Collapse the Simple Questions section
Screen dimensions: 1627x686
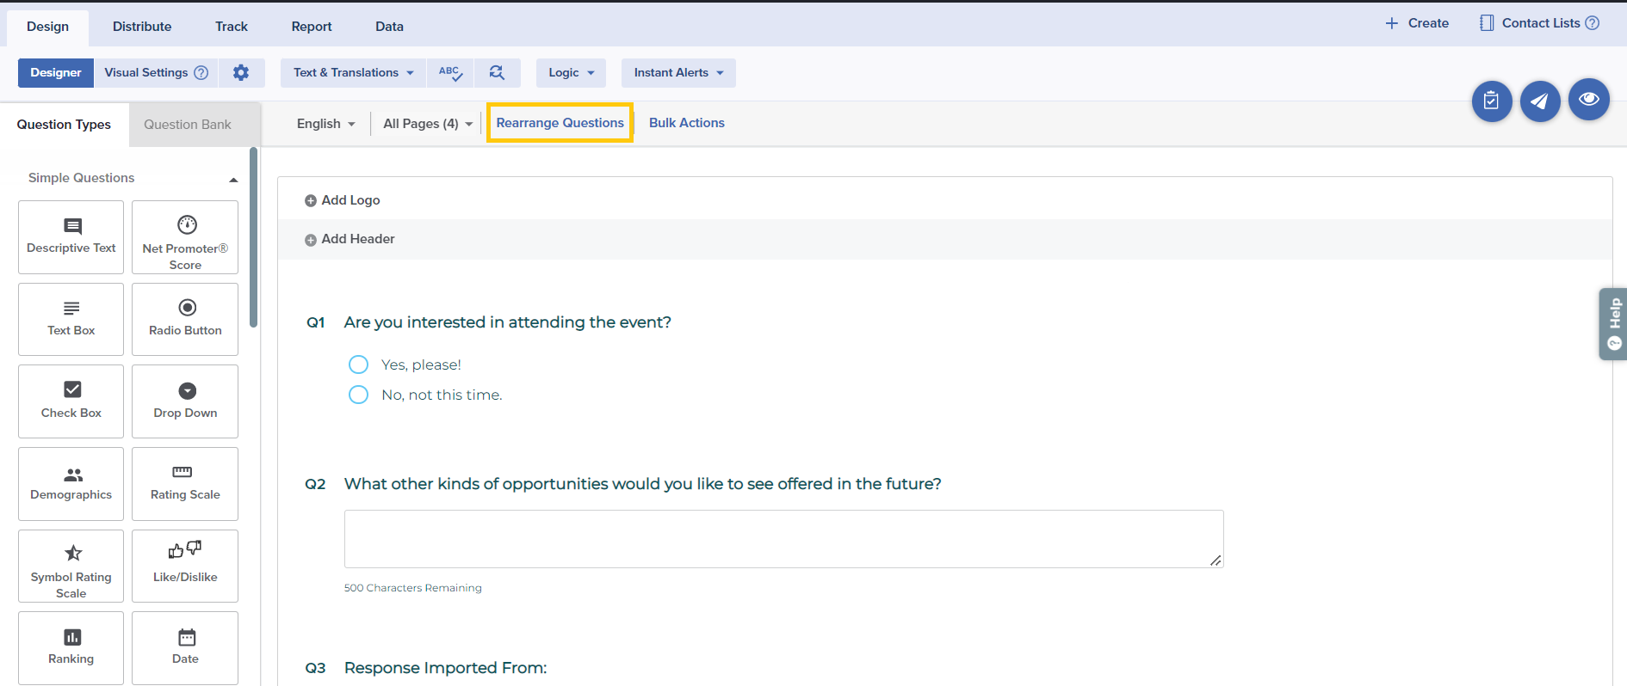[x=233, y=179]
